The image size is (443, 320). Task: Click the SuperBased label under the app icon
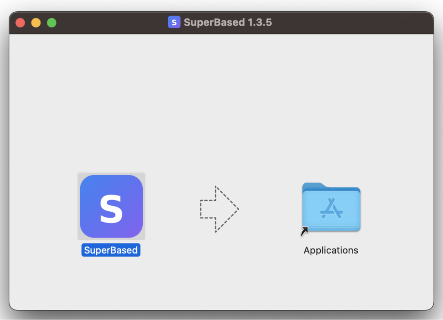[x=111, y=250]
